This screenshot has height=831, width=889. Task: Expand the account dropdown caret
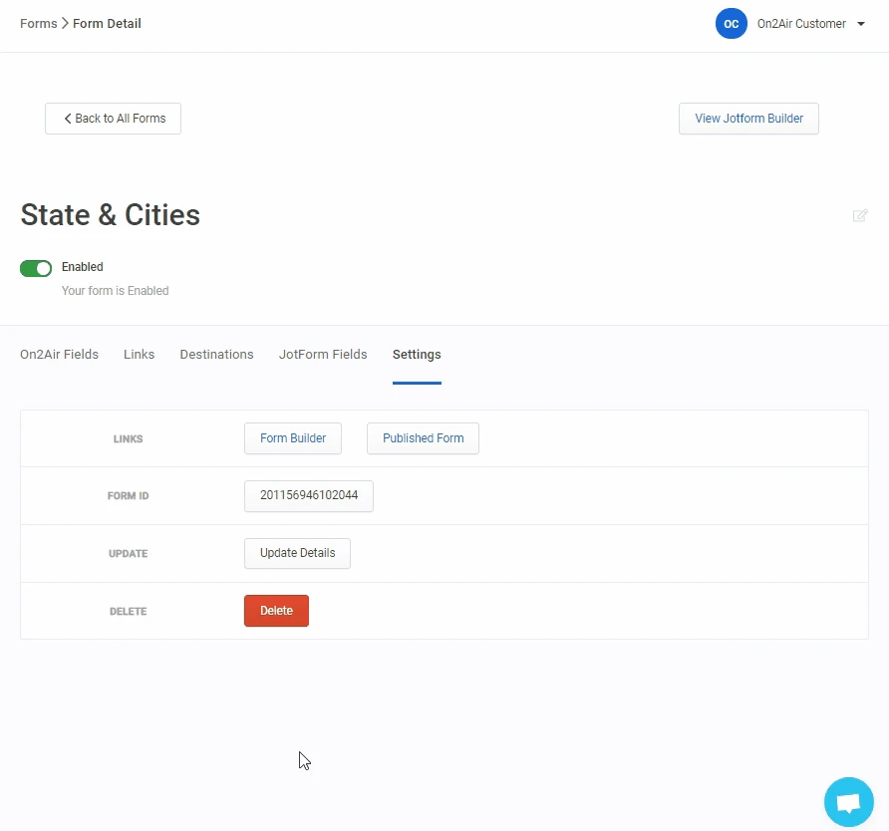861,24
